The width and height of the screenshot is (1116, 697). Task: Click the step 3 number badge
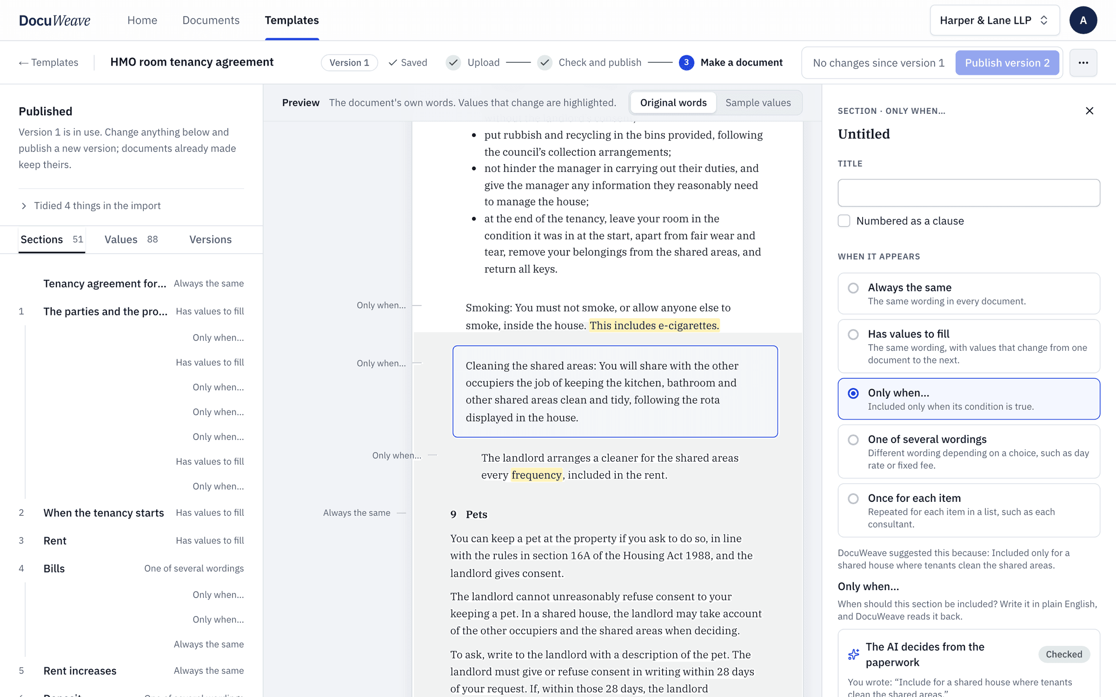[x=686, y=63]
